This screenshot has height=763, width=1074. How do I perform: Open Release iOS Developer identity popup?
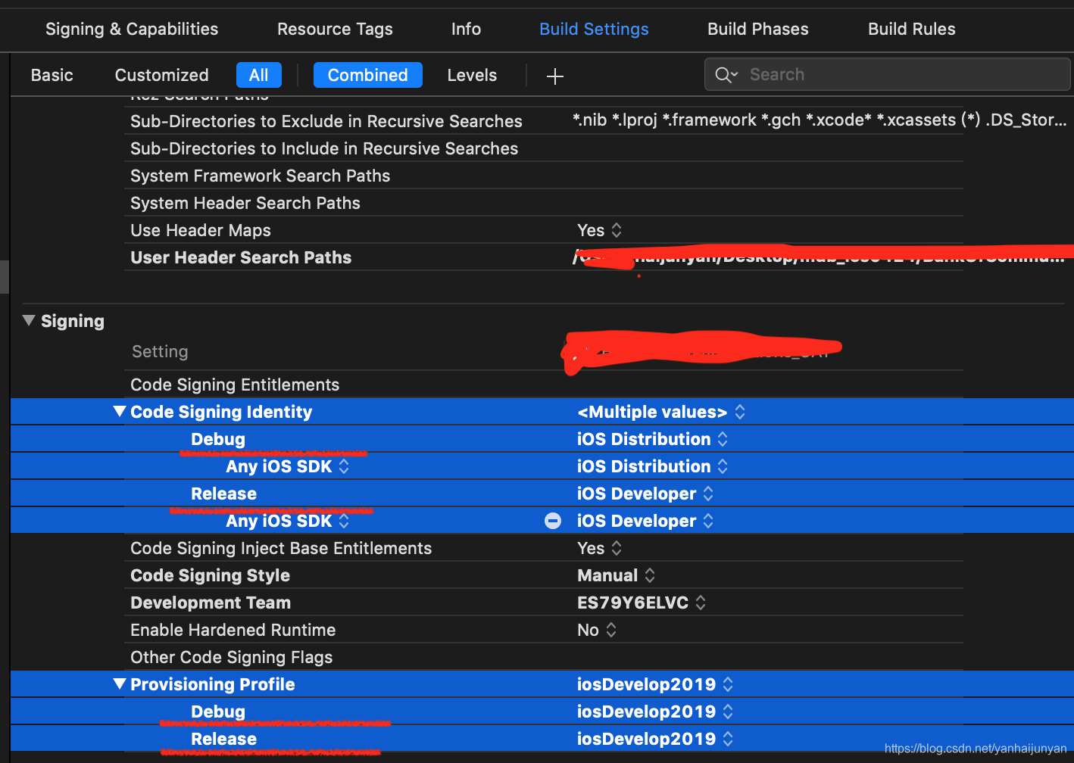[x=645, y=494]
